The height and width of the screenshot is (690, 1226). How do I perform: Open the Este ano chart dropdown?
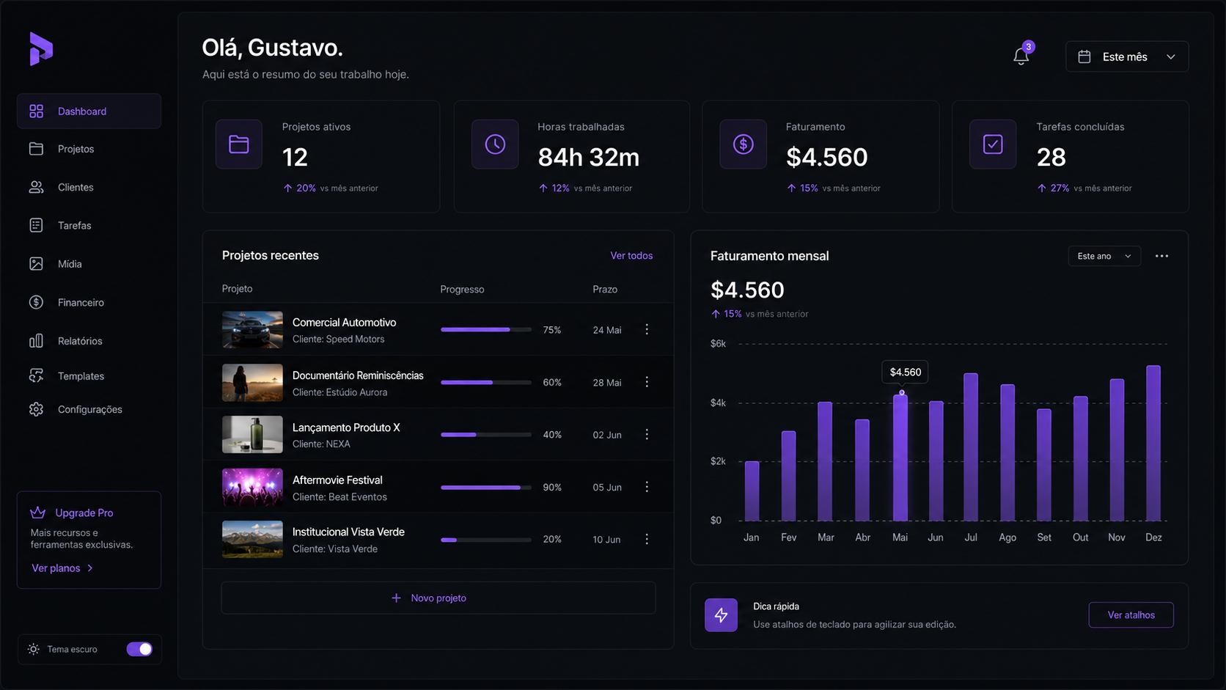(x=1104, y=256)
